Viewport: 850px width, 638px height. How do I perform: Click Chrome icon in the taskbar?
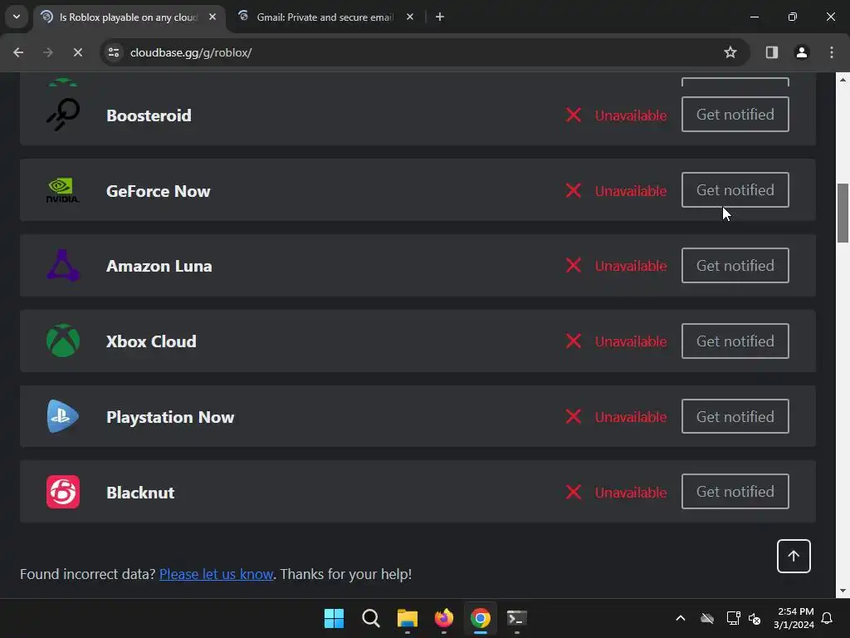click(x=481, y=618)
